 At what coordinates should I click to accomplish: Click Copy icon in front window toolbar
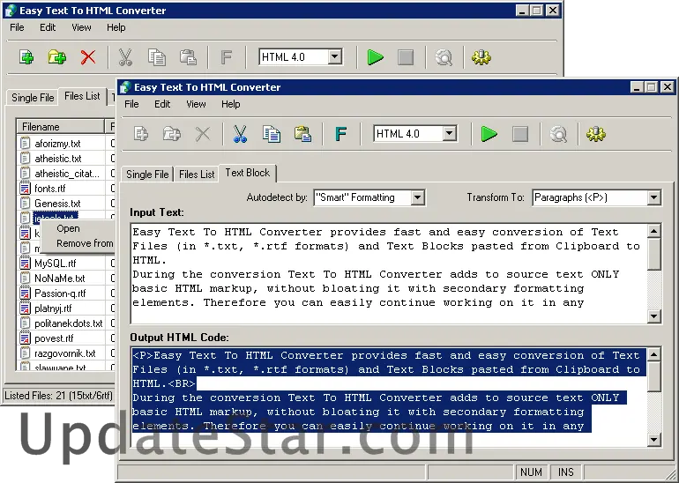tap(272, 134)
